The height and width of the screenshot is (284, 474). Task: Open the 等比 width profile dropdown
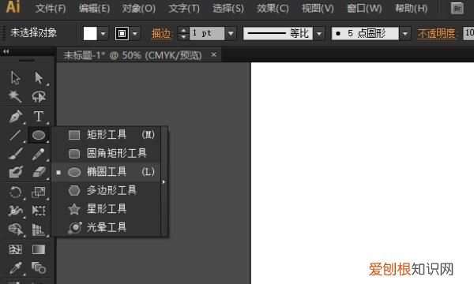click(x=319, y=33)
